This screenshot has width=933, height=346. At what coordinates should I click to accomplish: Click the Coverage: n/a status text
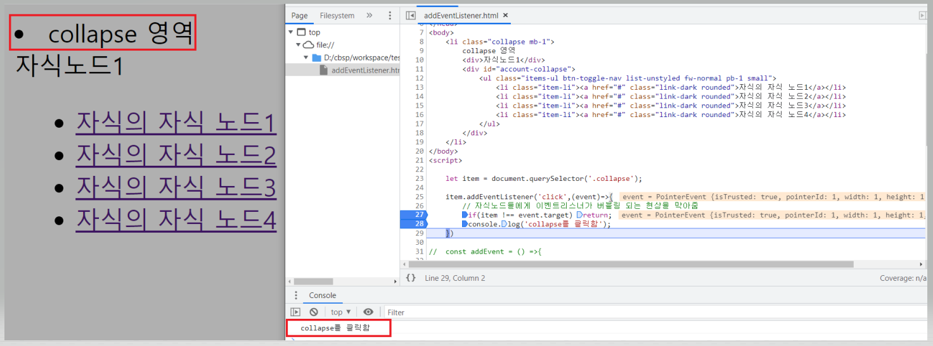[x=903, y=278]
